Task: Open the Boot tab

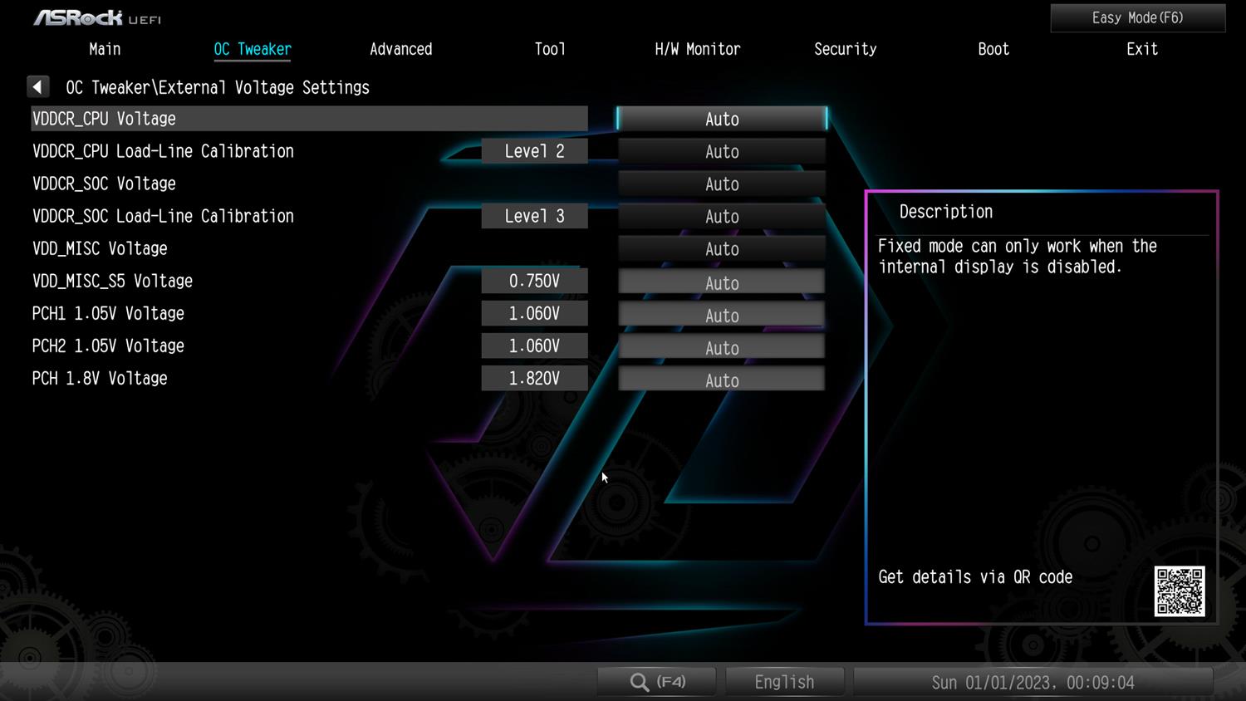Action: (993, 49)
